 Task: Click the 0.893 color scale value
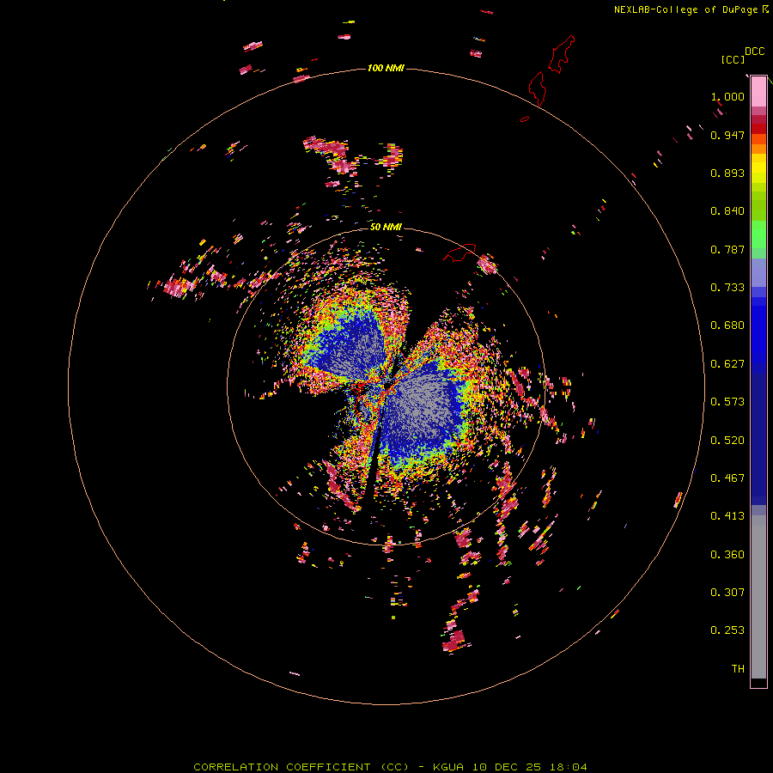pos(727,173)
